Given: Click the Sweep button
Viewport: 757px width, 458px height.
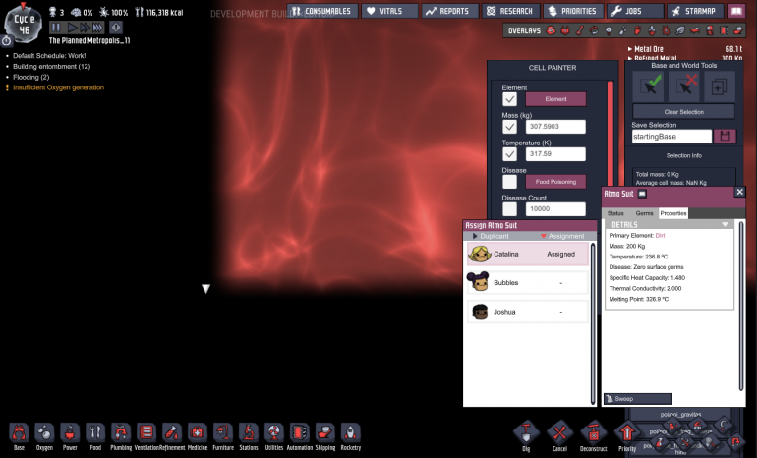Looking at the screenshot, I should (x=637, y=399).
